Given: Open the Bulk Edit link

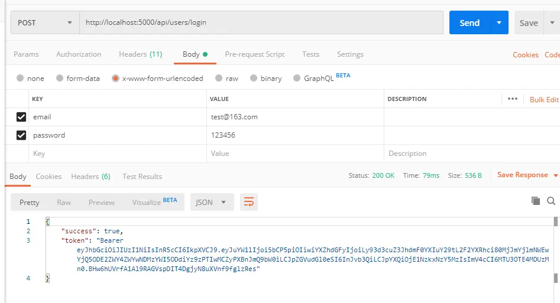Looking at the screenshot, I should [544, 100].
